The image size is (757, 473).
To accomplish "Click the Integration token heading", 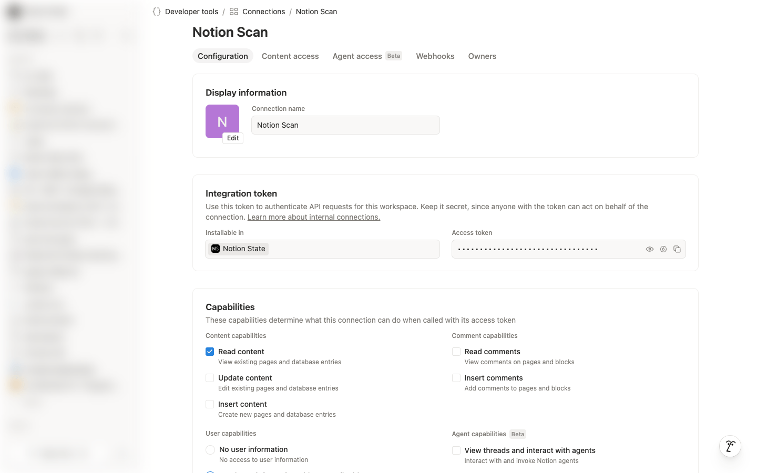I will [241, 193].
